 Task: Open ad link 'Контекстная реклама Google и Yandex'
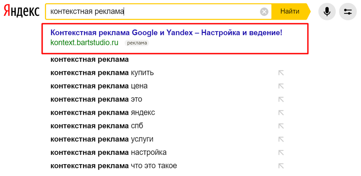click(166, 33)
